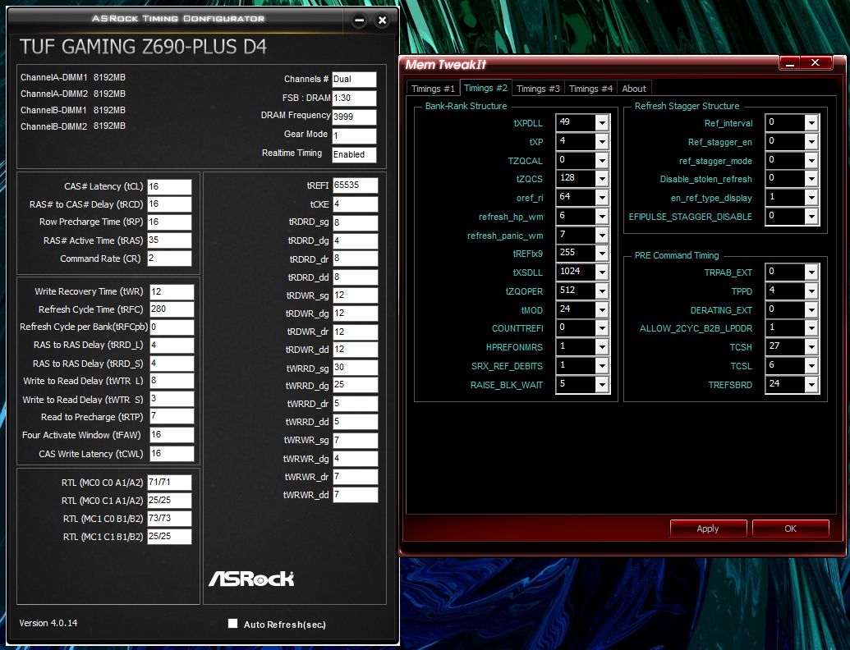Viewport: 850px width, 650px height.
Task: Click the Apply button in Mem TweakIt
Action: pos(708,529)
